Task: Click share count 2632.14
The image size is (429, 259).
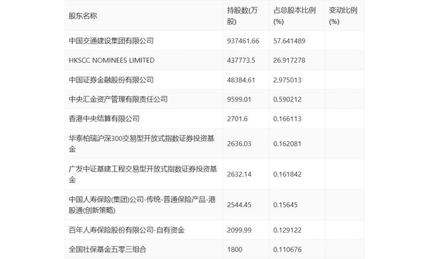Action: tap(239, 174)
